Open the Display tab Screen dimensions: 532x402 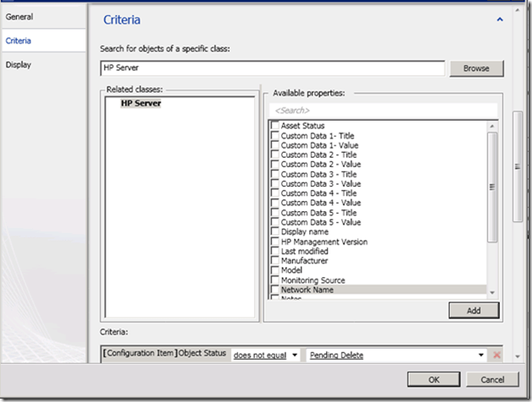pyautogui.click(x=19, y=64)
